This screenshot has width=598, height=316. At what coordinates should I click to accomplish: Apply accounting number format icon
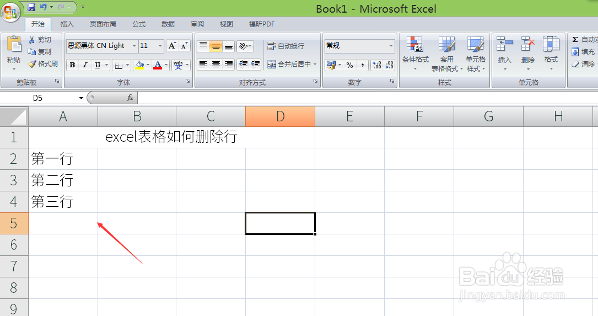pos(331,65)
